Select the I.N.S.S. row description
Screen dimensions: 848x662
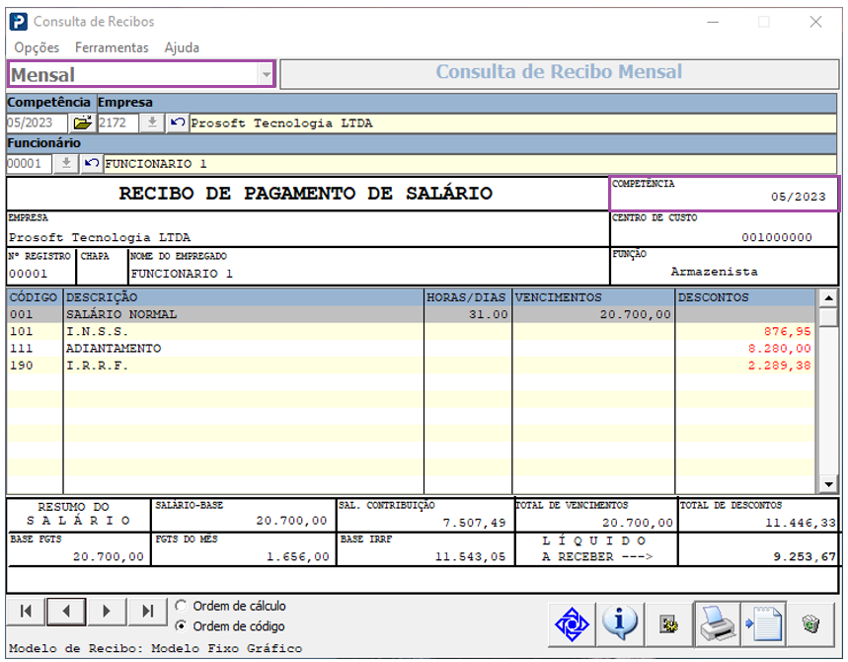pyautogui.click(x=97, y=332)
